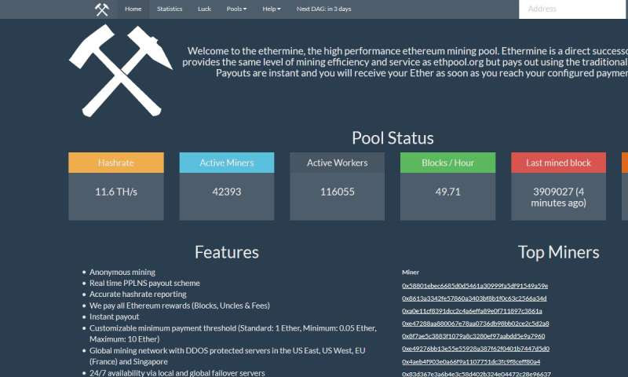This screenshot has width=628, height=377.
Task: Click the Features heading
Action: point(227,252)
